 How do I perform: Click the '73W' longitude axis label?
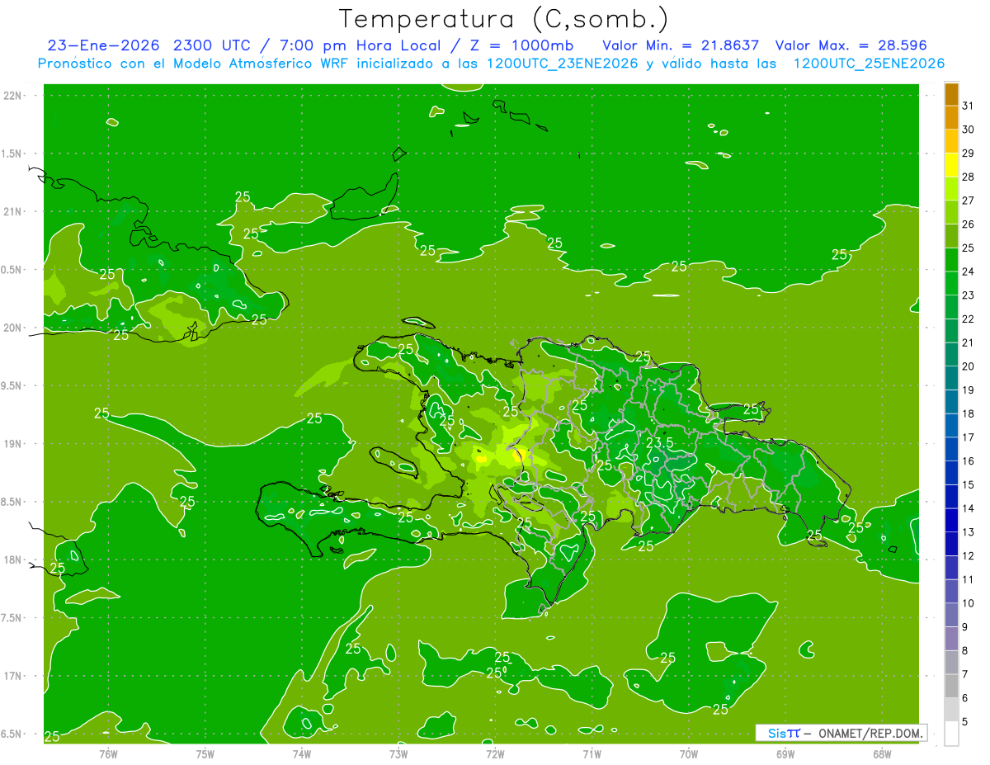tap(398, 753)
